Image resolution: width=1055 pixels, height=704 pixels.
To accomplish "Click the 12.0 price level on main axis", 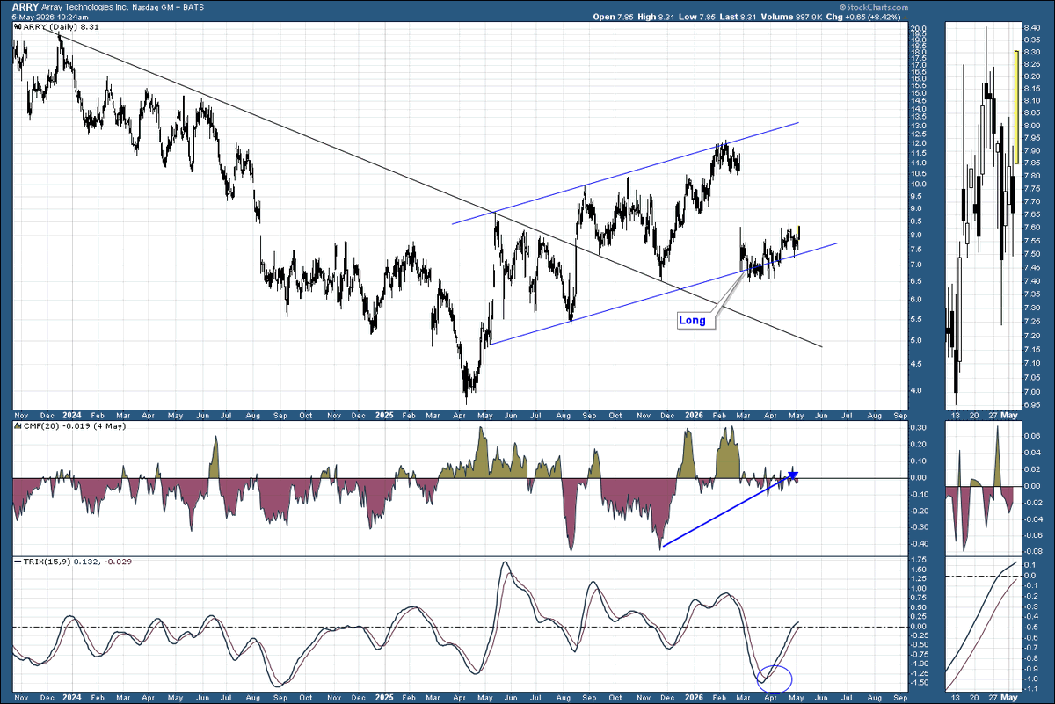I will pos(917,143).
